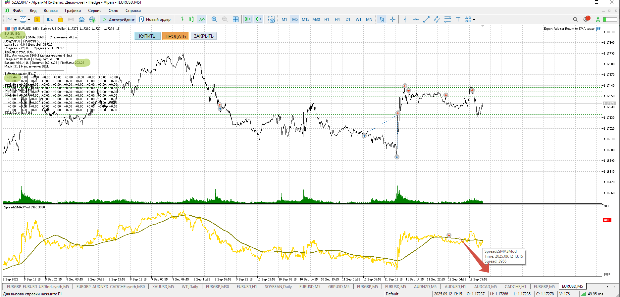This screenshot has width=620, height=297.
Task: Expand the profiles dropdown arrow
Action: (x=29, y=20)
